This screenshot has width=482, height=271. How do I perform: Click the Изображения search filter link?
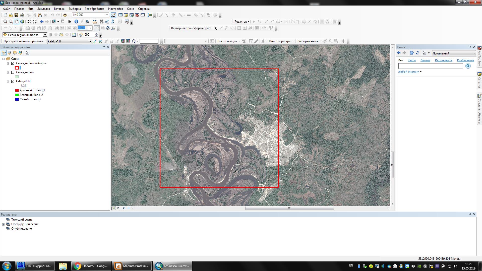(x=465, y=60)
